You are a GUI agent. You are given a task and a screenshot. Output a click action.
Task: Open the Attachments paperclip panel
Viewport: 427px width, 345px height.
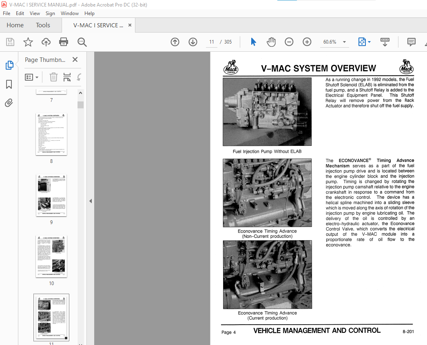click(9, 103)
